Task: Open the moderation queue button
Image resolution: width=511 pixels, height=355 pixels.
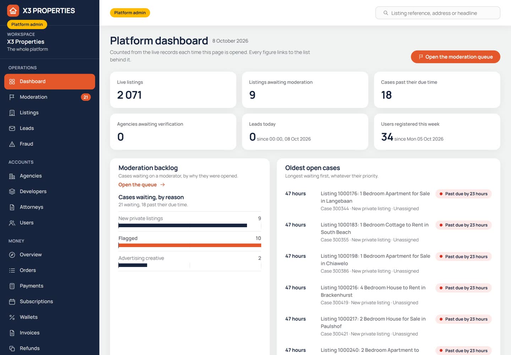Action: (456, 57)
